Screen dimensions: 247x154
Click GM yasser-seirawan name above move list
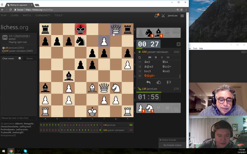[155, 52]
